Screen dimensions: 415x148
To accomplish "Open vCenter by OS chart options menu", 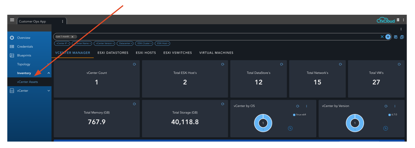I will click(307, 106).
